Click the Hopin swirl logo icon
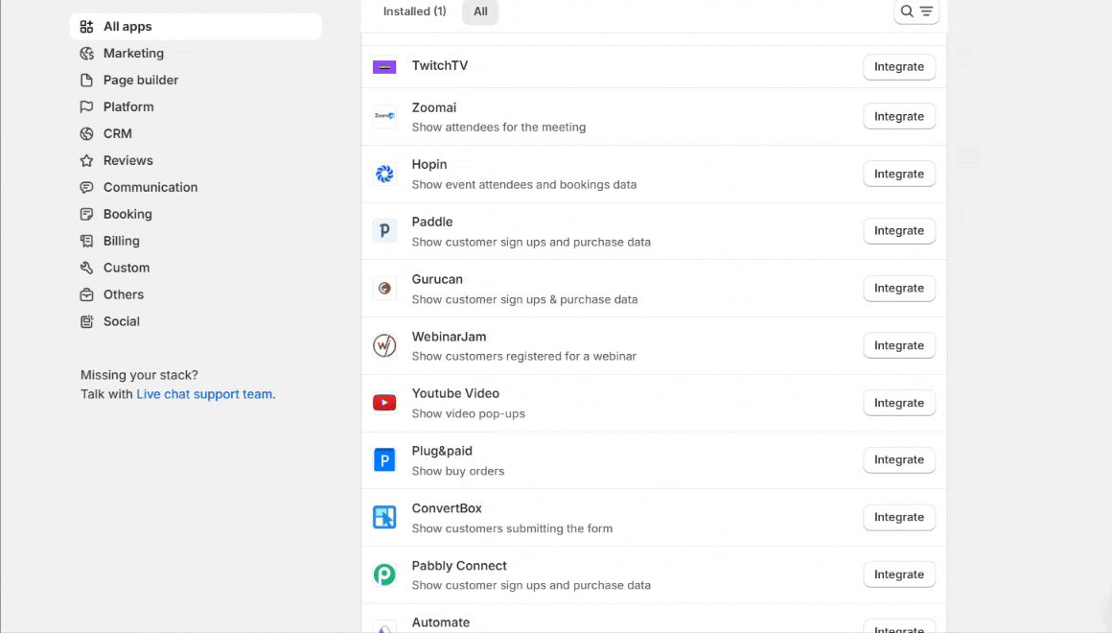The height and width of the screenshot is (633, 1112). click(384, 174)
